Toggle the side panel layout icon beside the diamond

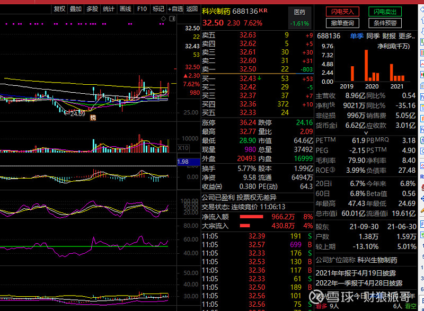[172, 19]
